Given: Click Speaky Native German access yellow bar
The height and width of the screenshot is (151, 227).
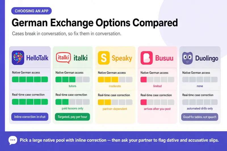Looking at the screenshot, I should tap(115, 80).
